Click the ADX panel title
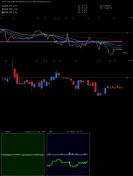Image resolution: width=133 pixels, height=176 pixels. [x=51, y=132]
